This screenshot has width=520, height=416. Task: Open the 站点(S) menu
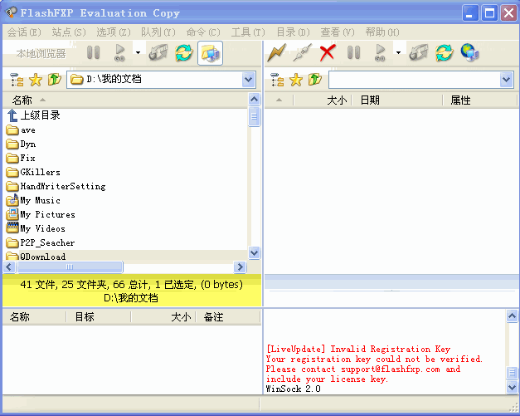[x=69, y=32]
